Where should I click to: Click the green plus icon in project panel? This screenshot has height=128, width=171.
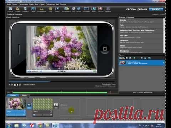coord(134,58)
